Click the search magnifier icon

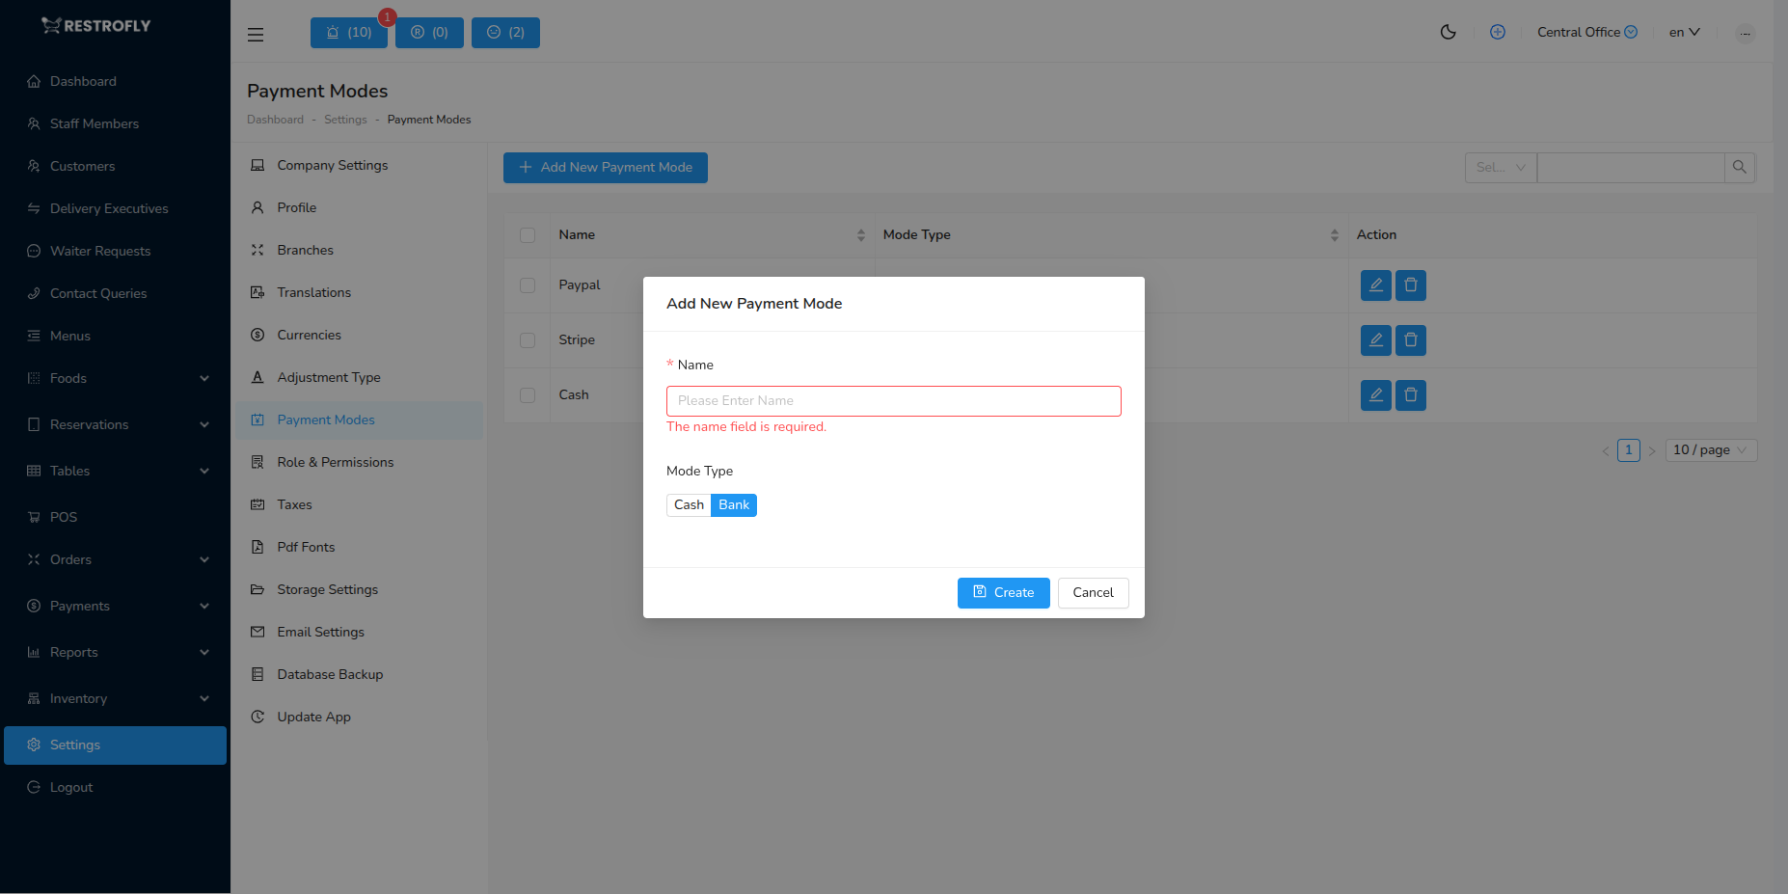[x=1739, y=167]
